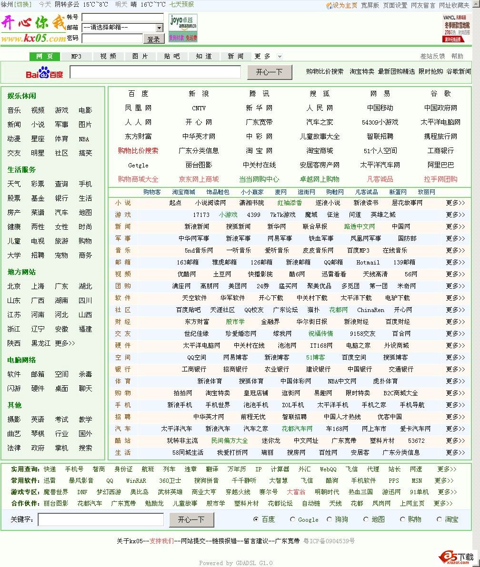Click the home icon beside 设为主页
480x567 pixels.
point(329,5)
